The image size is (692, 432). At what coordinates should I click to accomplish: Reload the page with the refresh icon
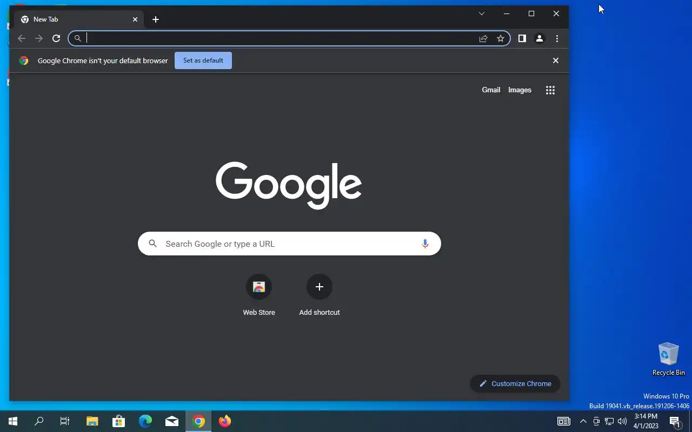tap(56, 38)
